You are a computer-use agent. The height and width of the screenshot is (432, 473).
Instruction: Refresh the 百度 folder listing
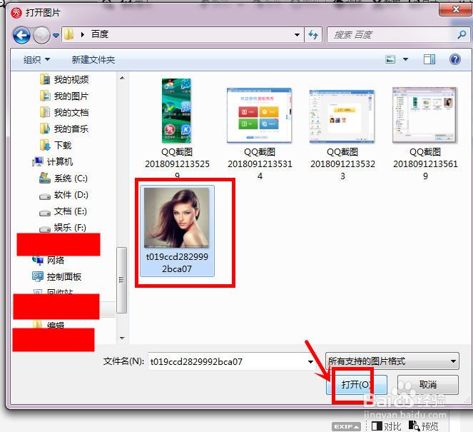tap(313, 35)
